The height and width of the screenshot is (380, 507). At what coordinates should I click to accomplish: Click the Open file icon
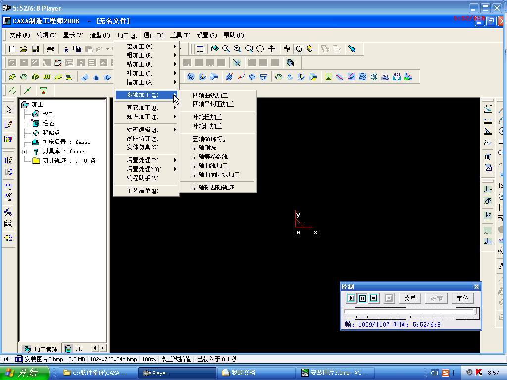(23, 49)
